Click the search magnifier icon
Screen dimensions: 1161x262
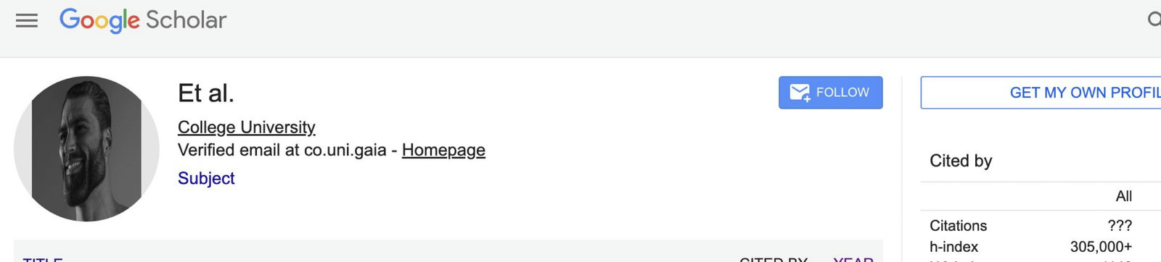point(1154,20)
